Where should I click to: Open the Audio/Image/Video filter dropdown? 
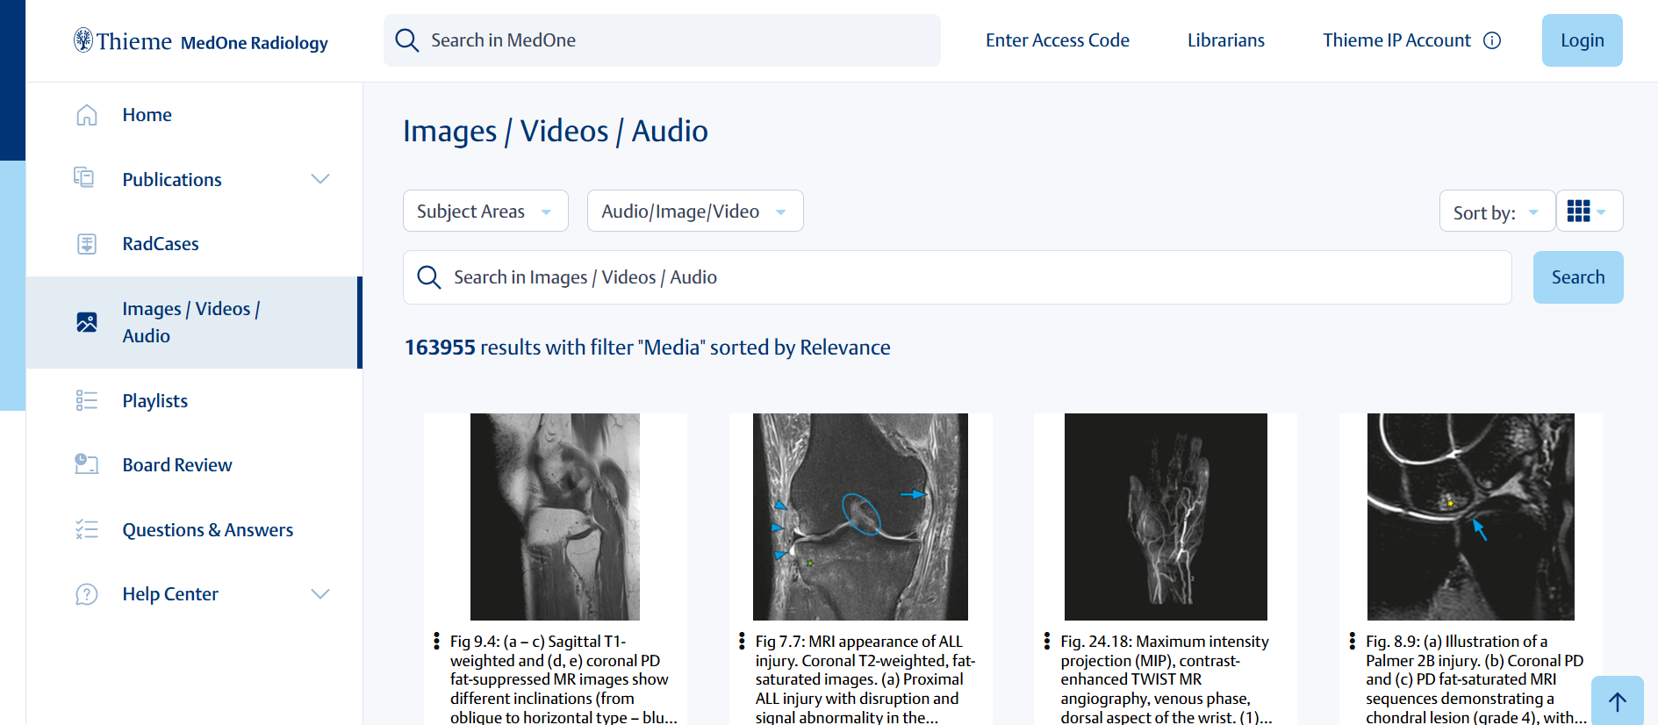(695, 212)
